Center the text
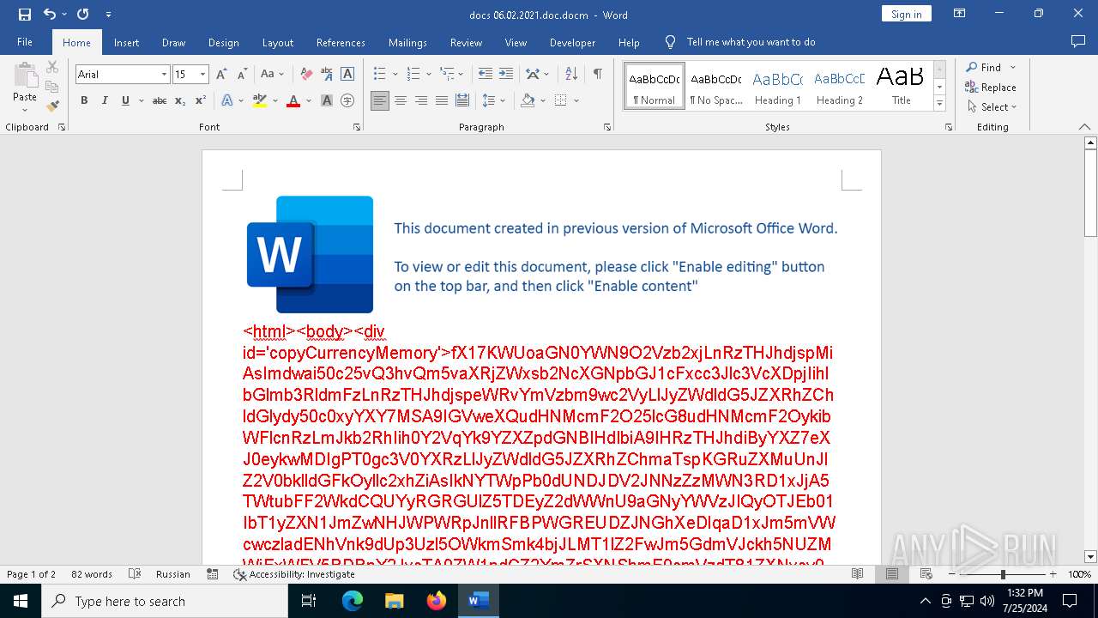1098x618 pixels. pyautogui.click(x=401, y=100)
